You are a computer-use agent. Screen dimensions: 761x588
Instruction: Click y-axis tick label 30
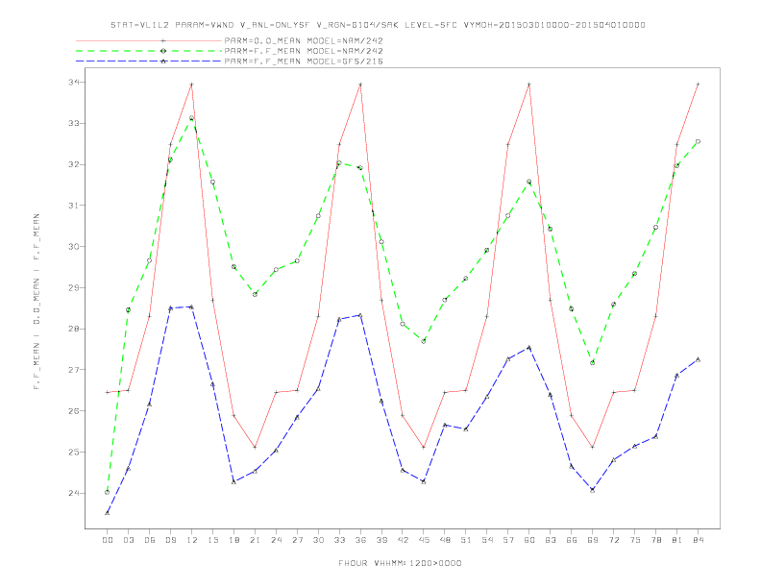point(74,247)
